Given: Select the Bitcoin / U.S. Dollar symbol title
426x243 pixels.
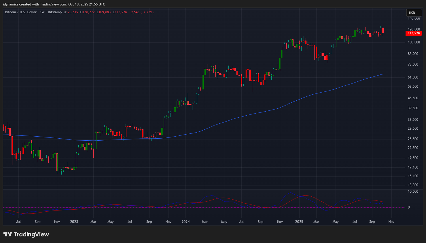Looking at the screenshot, I should point(21,12).
